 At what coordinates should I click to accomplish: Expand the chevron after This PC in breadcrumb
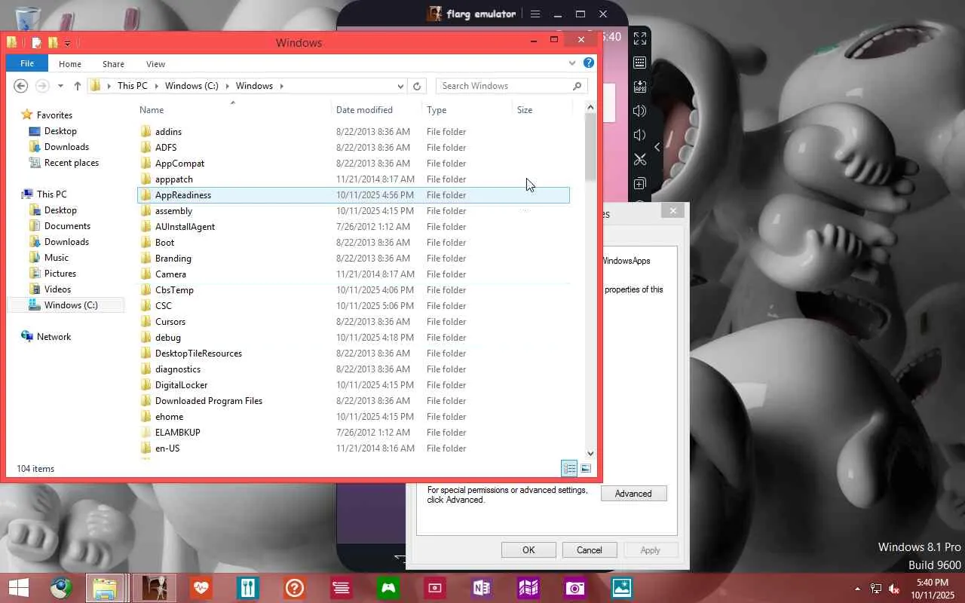tap(156, 86)
